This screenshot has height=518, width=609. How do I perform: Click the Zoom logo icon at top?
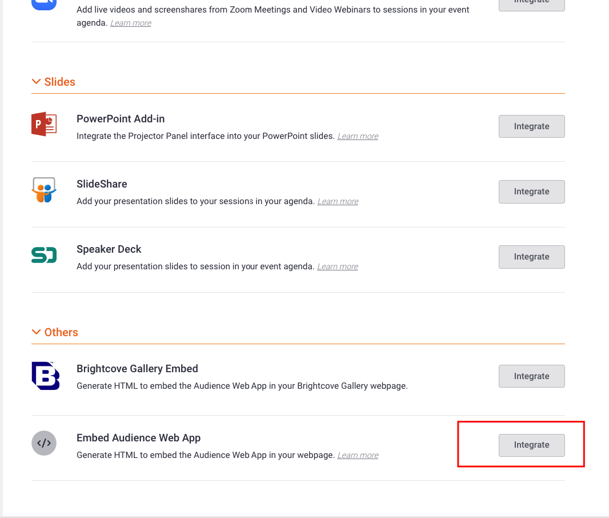click(44, 5)
